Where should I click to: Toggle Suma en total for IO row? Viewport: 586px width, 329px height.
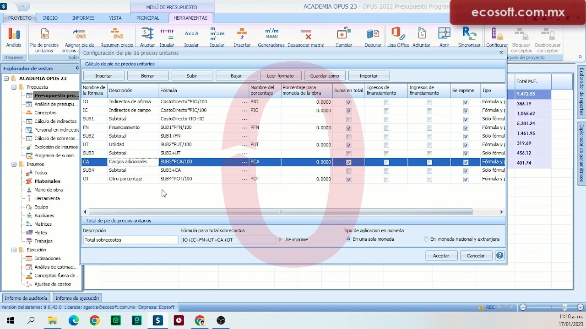(349, 102)
